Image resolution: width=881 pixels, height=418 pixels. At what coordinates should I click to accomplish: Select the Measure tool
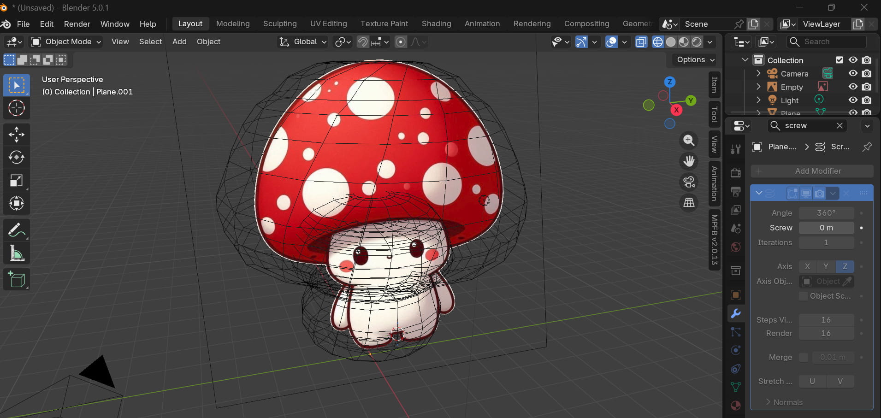pyautogui.click(x=17, y=253)
